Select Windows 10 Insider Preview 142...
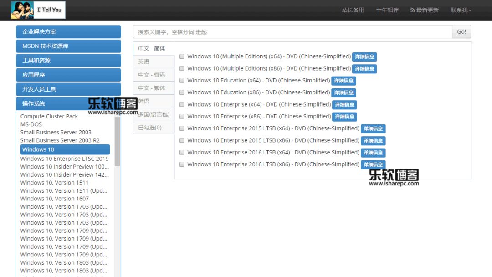 64,175
